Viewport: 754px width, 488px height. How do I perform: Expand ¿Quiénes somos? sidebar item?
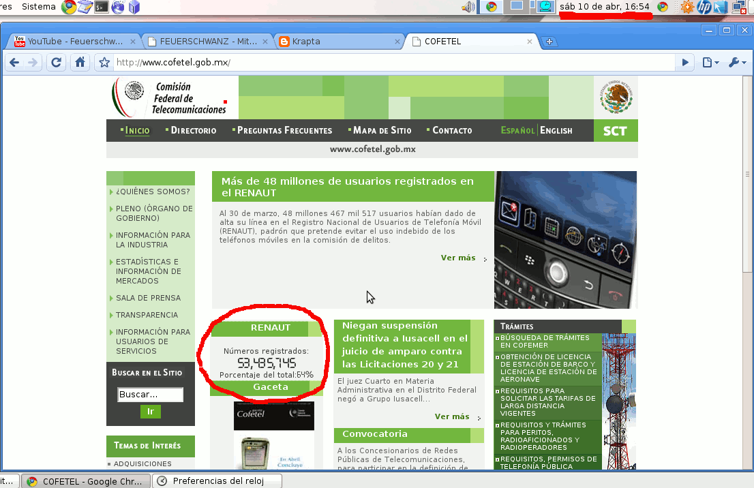pos(153,192)
